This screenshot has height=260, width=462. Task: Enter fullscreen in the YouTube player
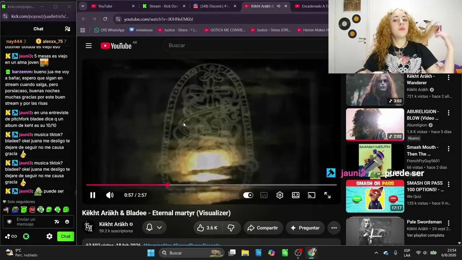327,195
